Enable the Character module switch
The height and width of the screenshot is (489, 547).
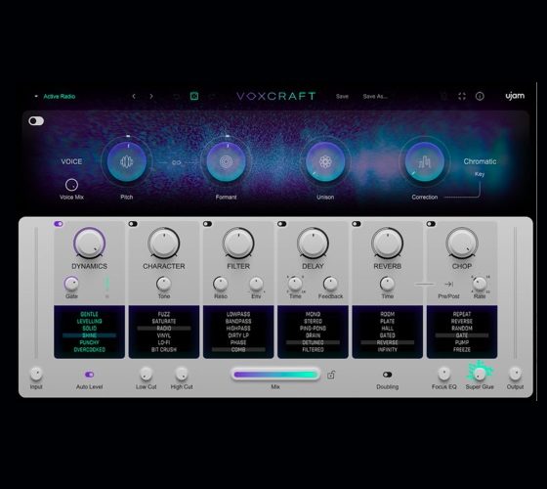coord(133,224)
